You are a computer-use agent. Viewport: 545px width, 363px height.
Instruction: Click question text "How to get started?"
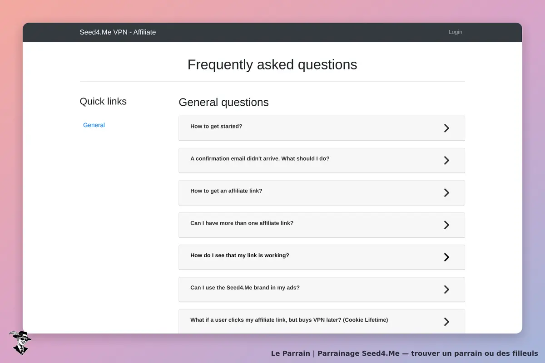(x=216, y=126)
